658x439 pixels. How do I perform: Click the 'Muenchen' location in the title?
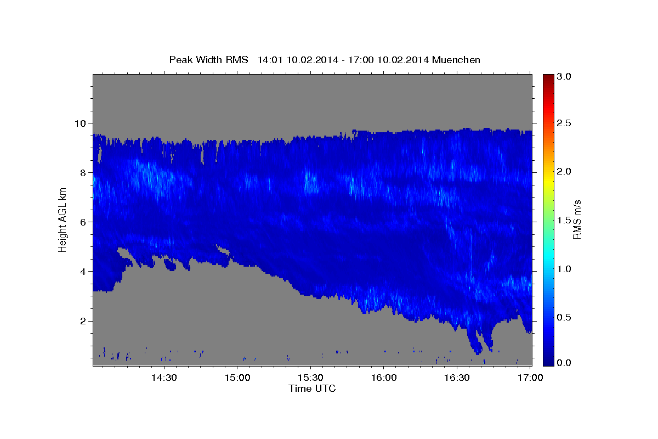point(456,60)
